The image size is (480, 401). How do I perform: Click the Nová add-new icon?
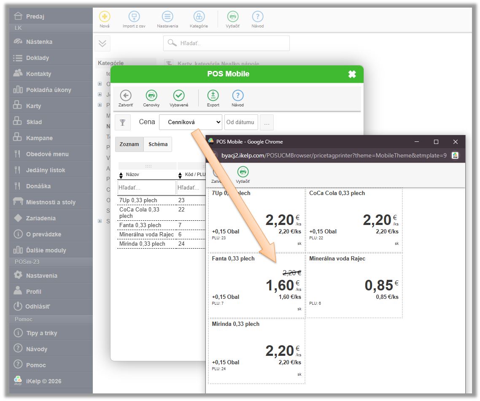(105, 17)
